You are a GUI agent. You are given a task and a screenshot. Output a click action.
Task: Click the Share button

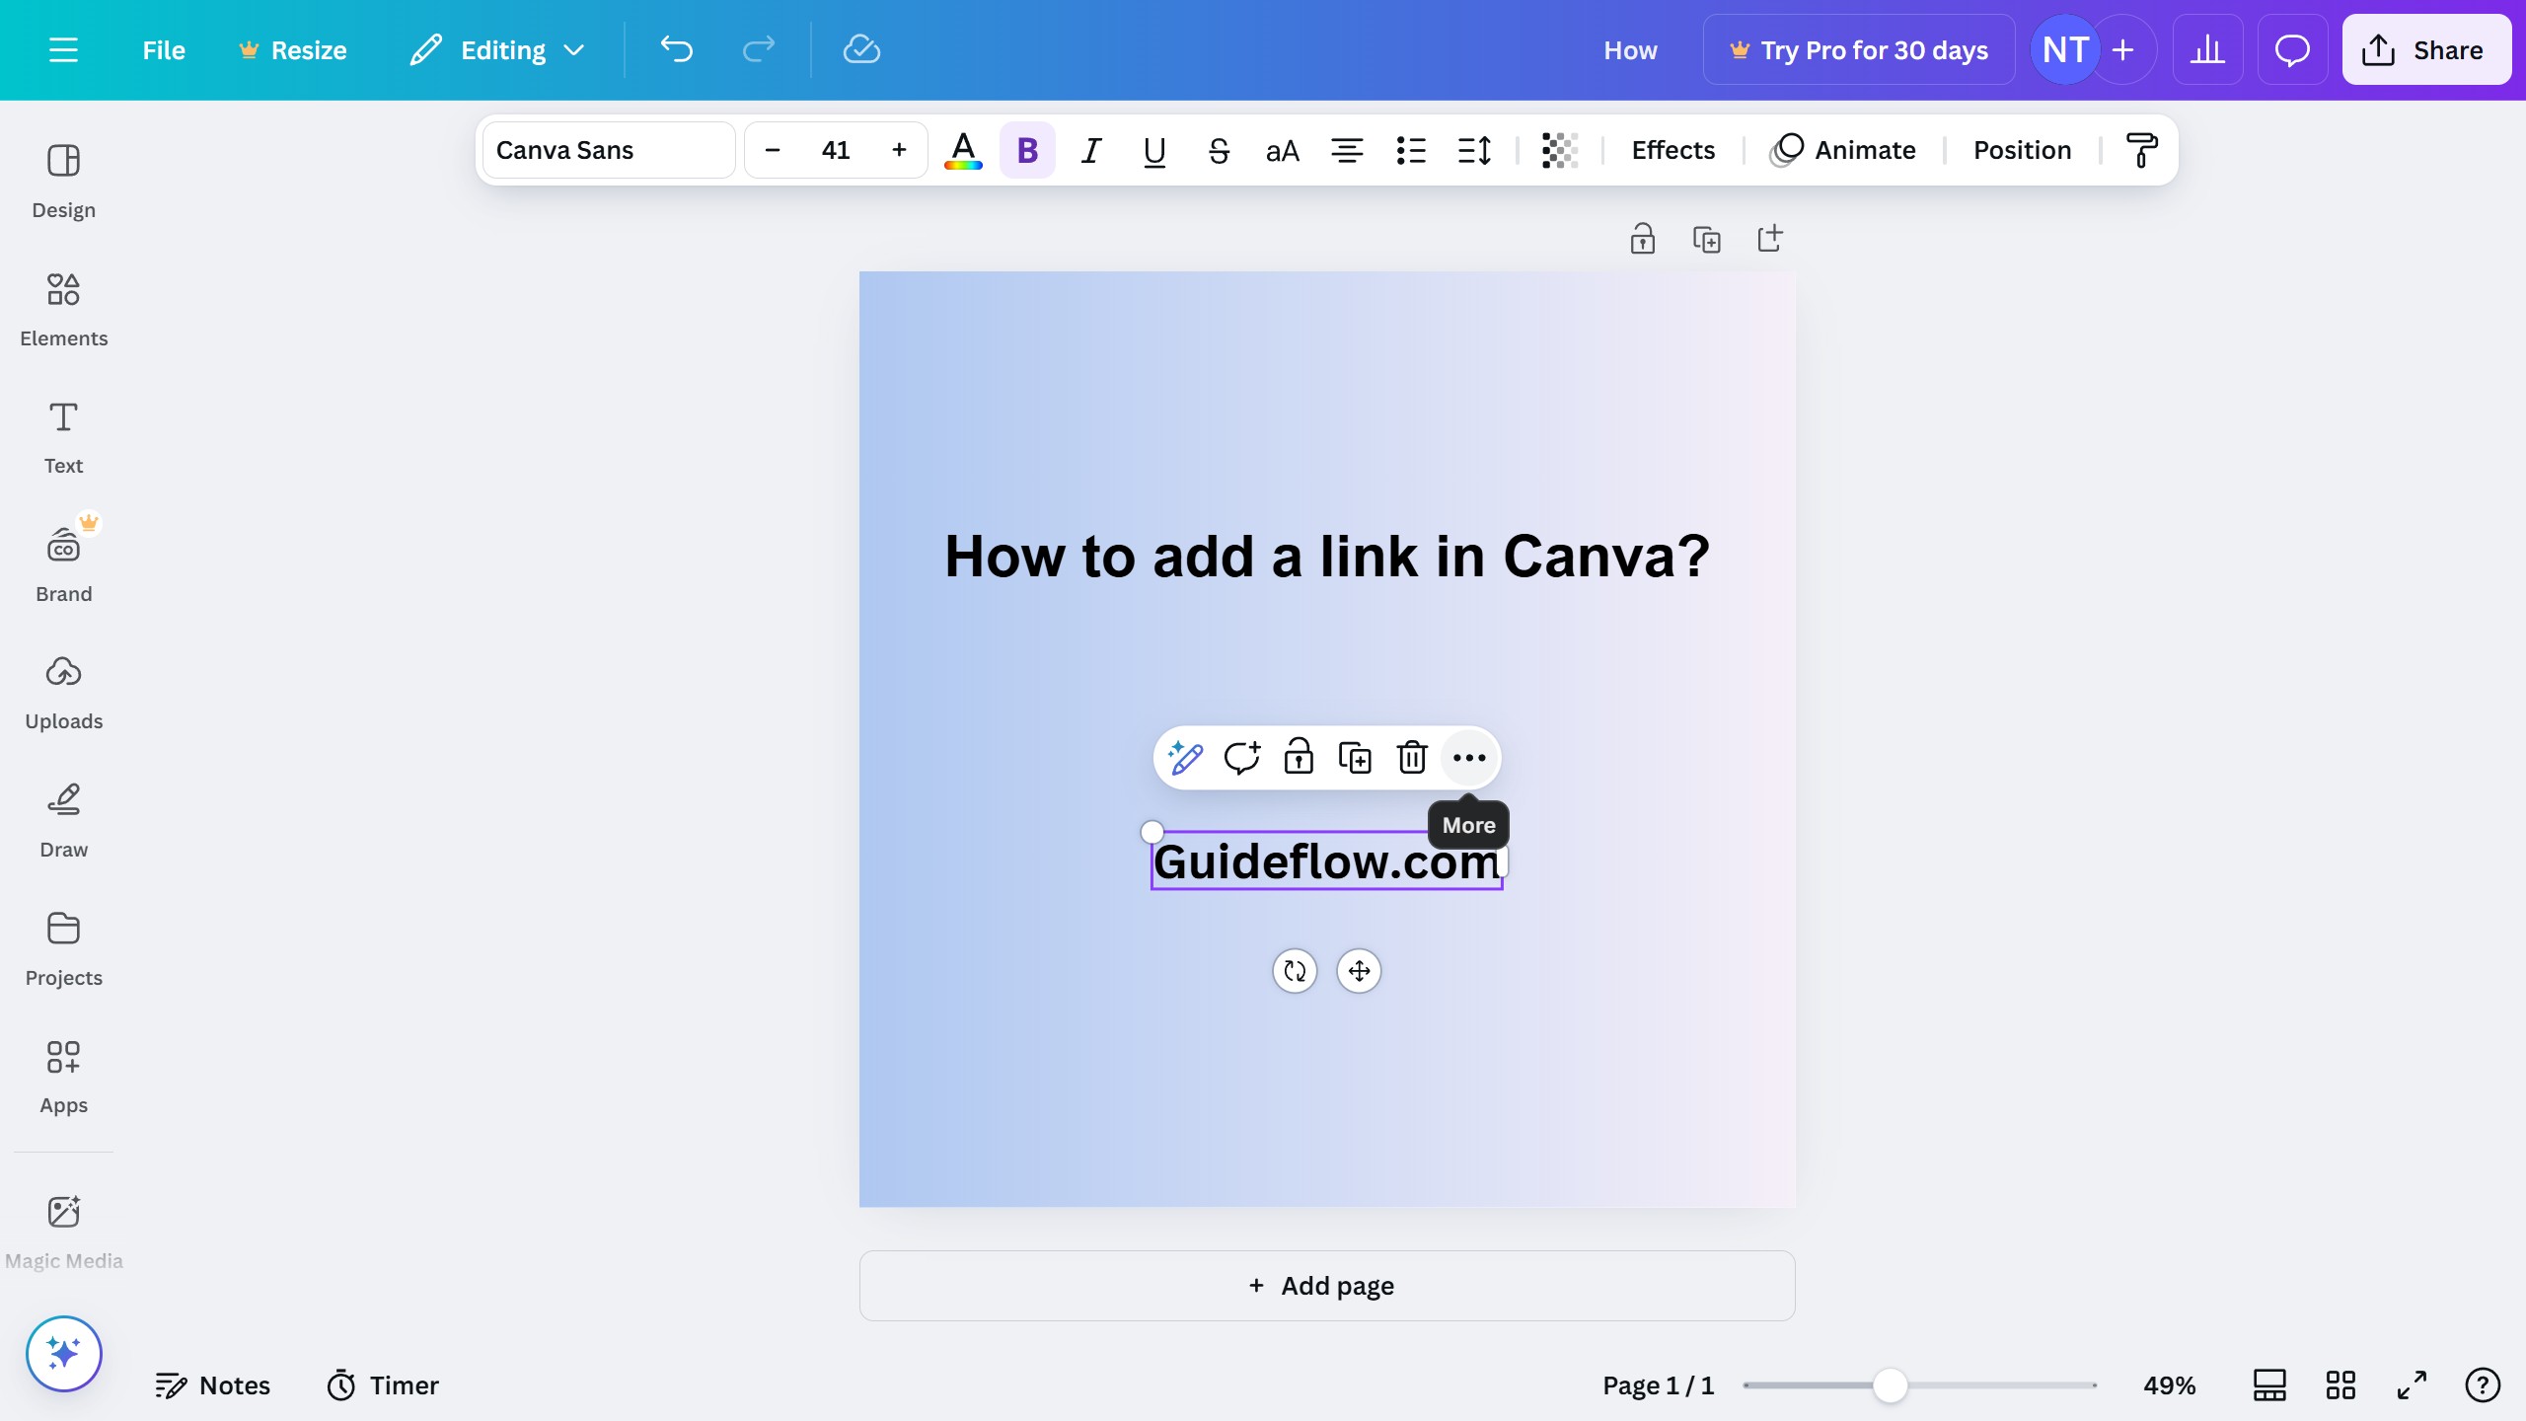(2425, 50)
